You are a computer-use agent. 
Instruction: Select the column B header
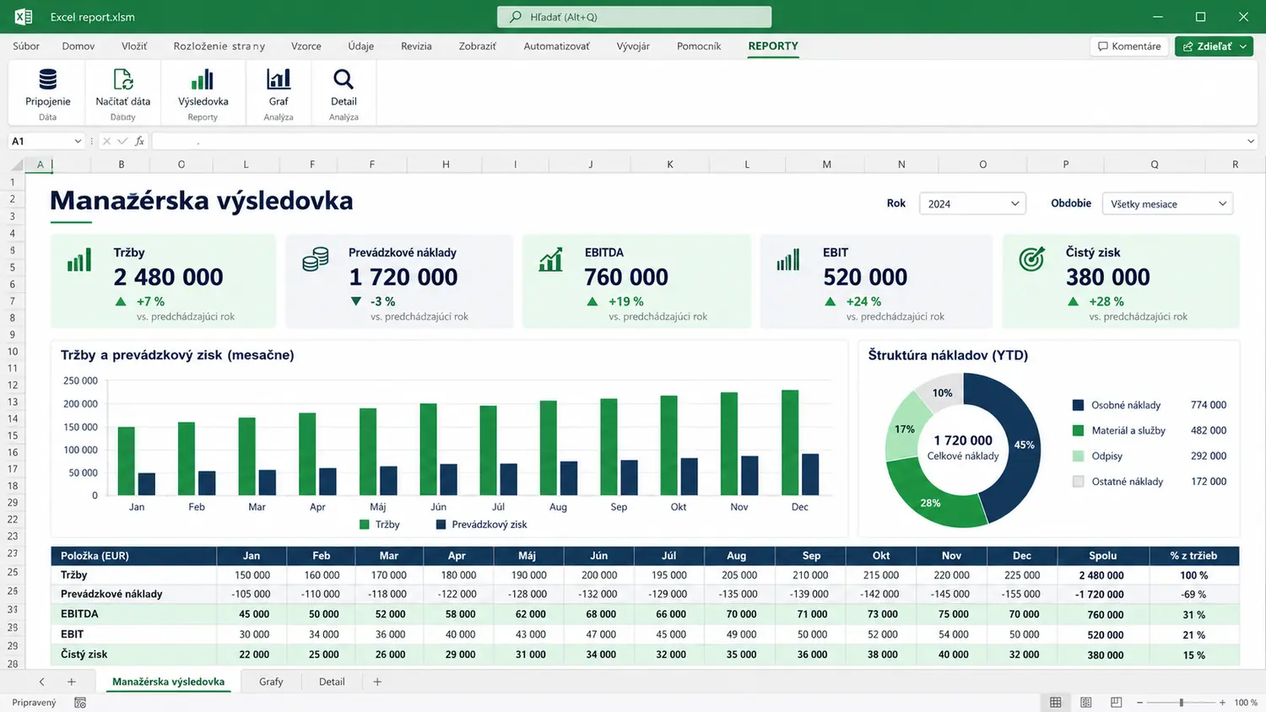pos(122,165)
